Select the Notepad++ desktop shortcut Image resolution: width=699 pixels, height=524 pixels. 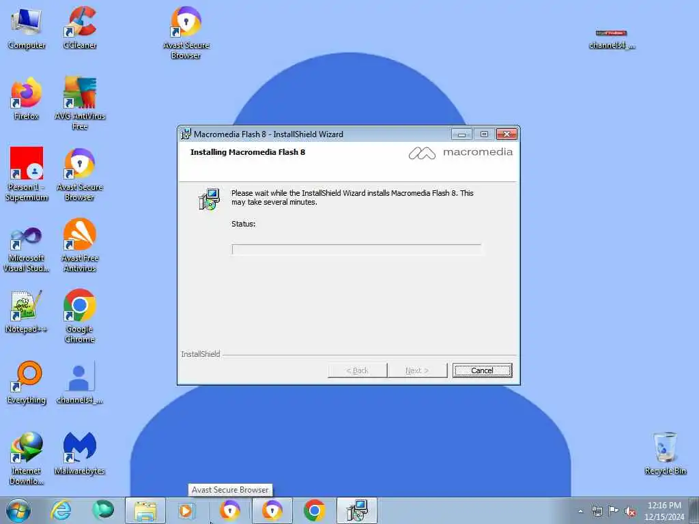point(27,312)
